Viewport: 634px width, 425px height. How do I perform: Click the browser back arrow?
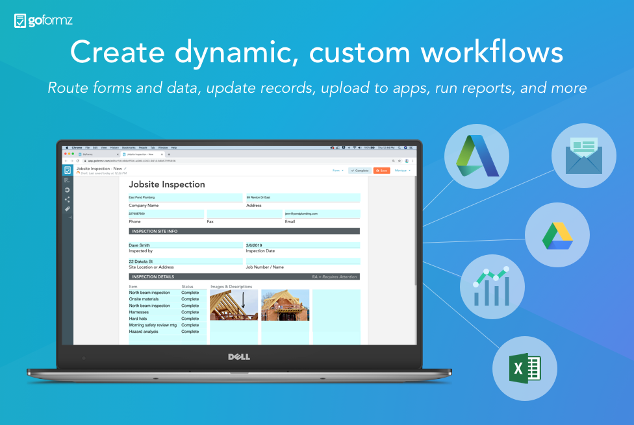coord(66,161)
